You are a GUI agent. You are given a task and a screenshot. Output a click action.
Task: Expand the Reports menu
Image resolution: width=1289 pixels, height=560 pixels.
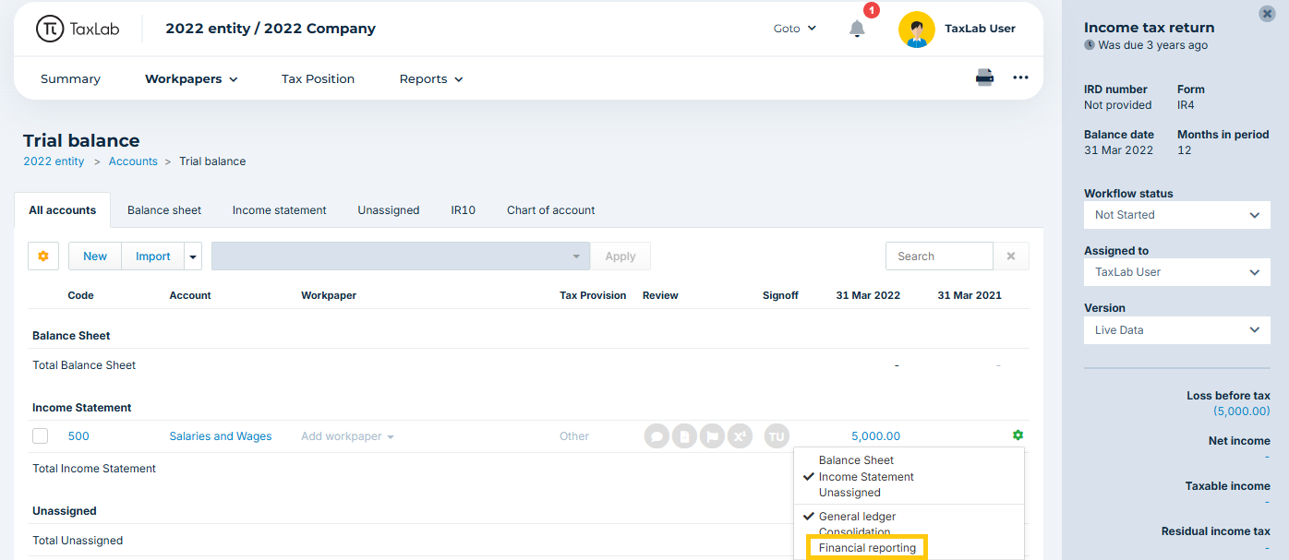coord(431,79)
